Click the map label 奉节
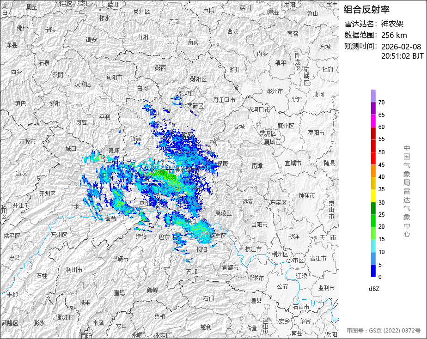Screen dimensions: 427x339 click(110, 219)
